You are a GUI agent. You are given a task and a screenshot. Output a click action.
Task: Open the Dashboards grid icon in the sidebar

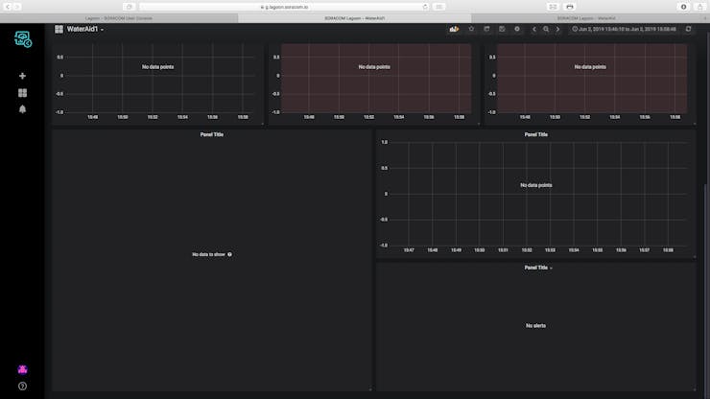(22, 93)
